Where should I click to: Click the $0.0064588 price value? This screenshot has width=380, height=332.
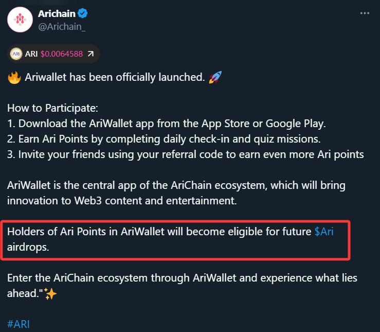tap(62, 54)
